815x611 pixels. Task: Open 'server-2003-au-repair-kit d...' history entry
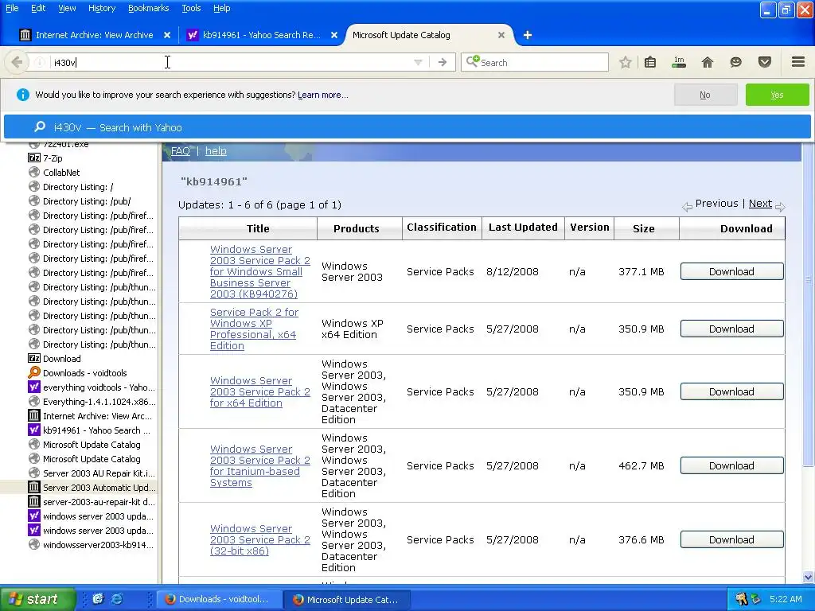point(99,502)
